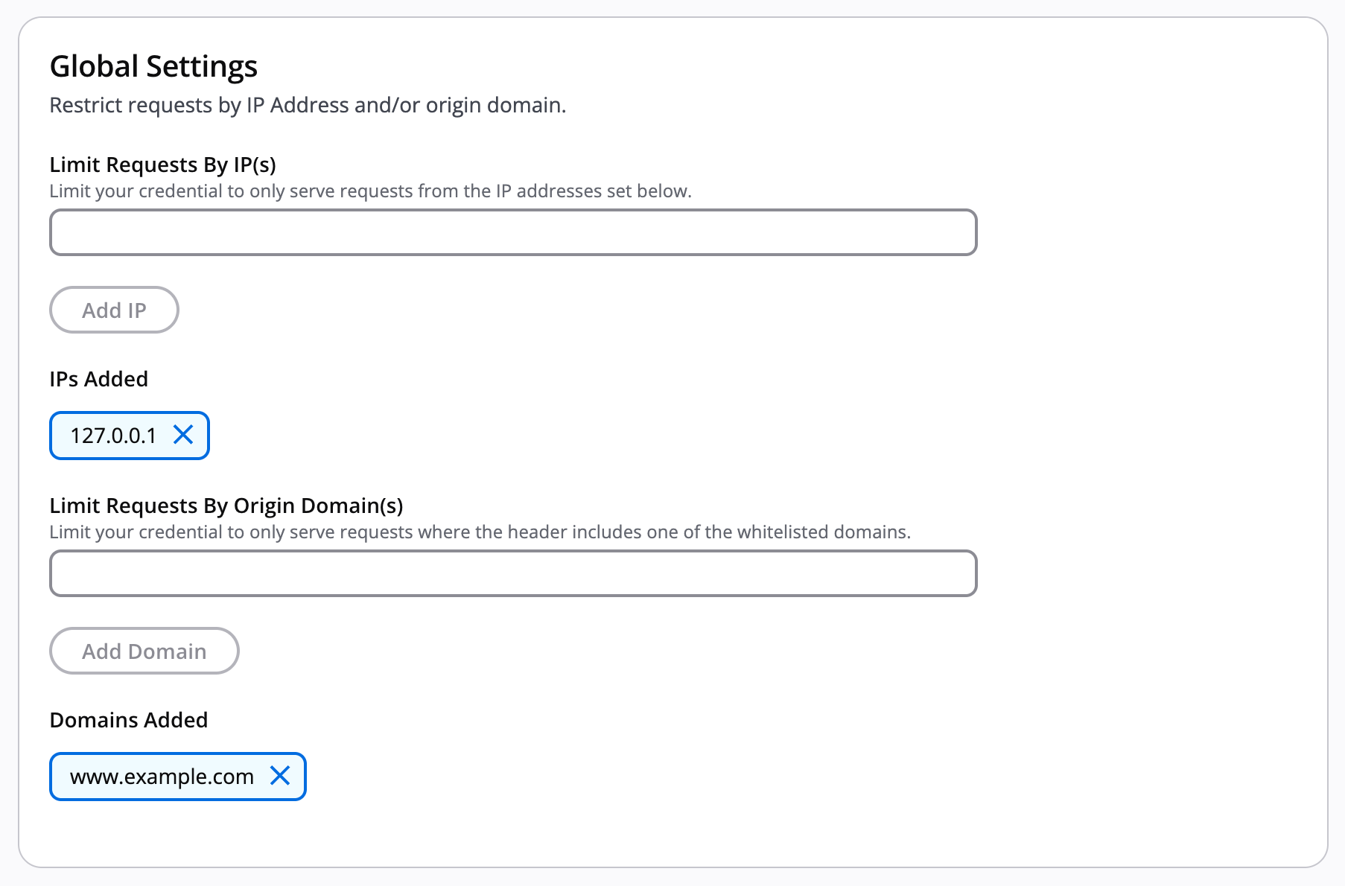Screen dimensions: 1345x886
Task: Click the Limit Requests By Origin Domain(s) label
Action: click(x=227, y=505)
